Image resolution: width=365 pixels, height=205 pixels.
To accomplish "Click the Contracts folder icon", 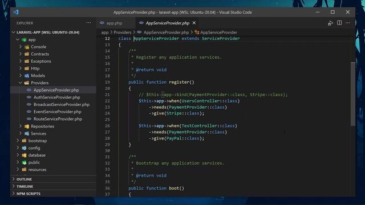I will click(x=27, y=54).
